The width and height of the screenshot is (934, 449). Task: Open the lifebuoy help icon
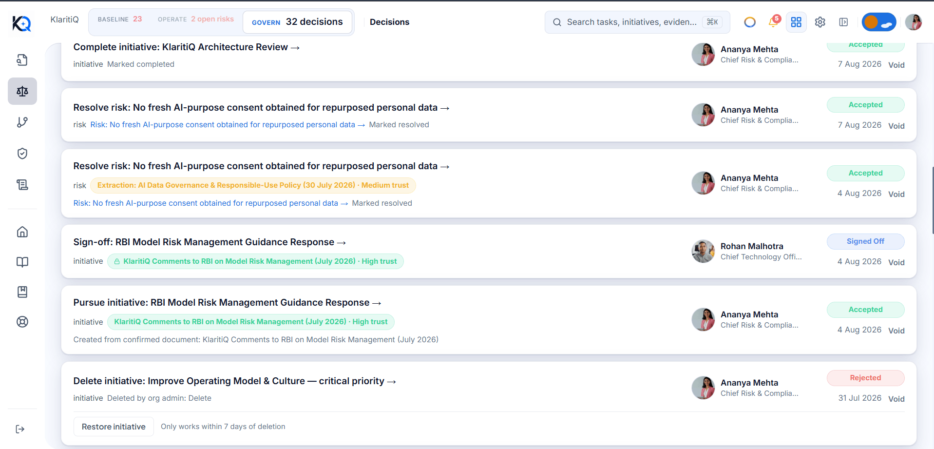[x=22, y=322]
